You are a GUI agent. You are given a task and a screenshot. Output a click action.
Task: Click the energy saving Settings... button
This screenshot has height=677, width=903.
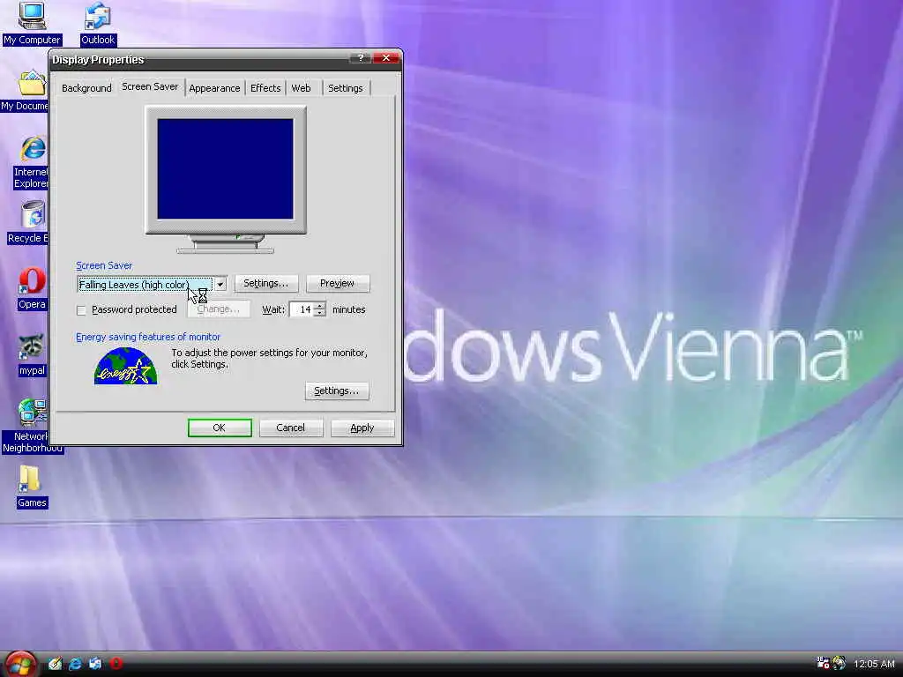pyautogui.click(x=336, y=391)
